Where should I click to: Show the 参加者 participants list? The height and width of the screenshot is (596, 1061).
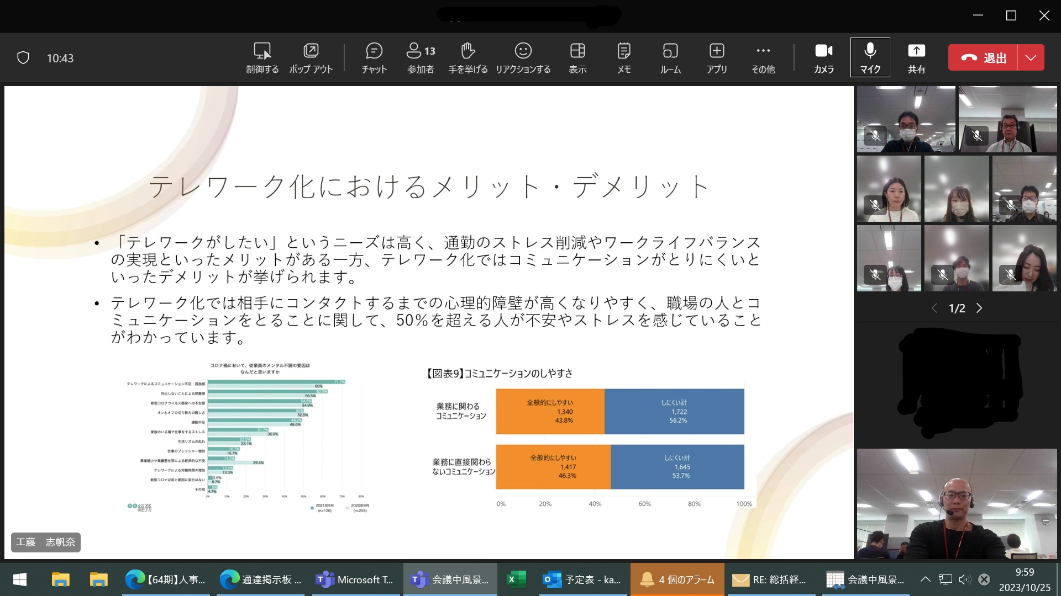(x=421, y=57)
